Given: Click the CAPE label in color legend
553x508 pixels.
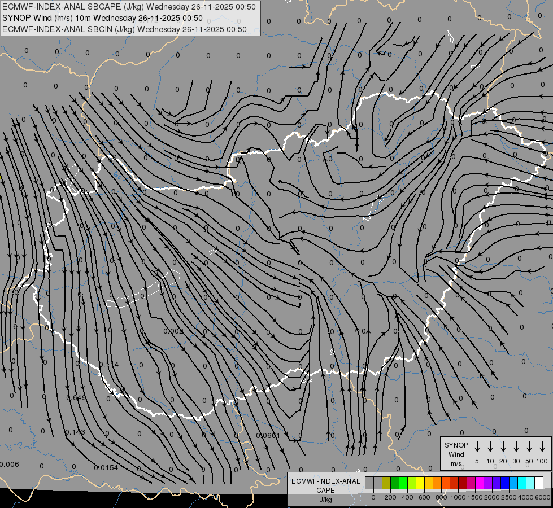Looking at the screenshot, I should [x=325, y=491].
